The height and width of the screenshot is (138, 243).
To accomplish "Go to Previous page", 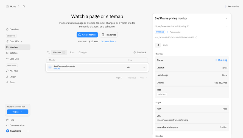I will coord(131,78).
